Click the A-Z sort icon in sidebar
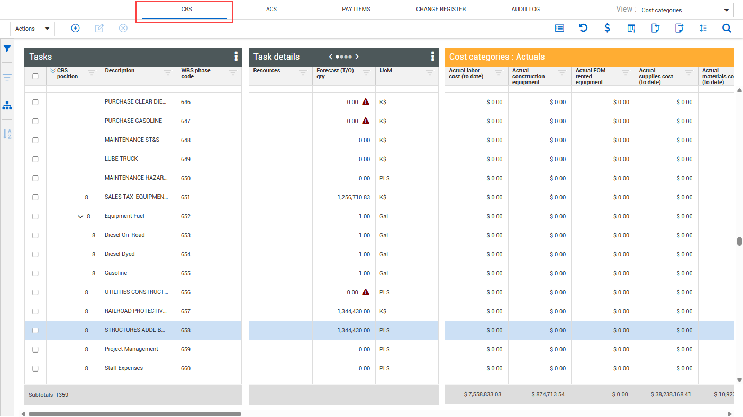Viewport: 743px width, 417px height. [7, 134]
